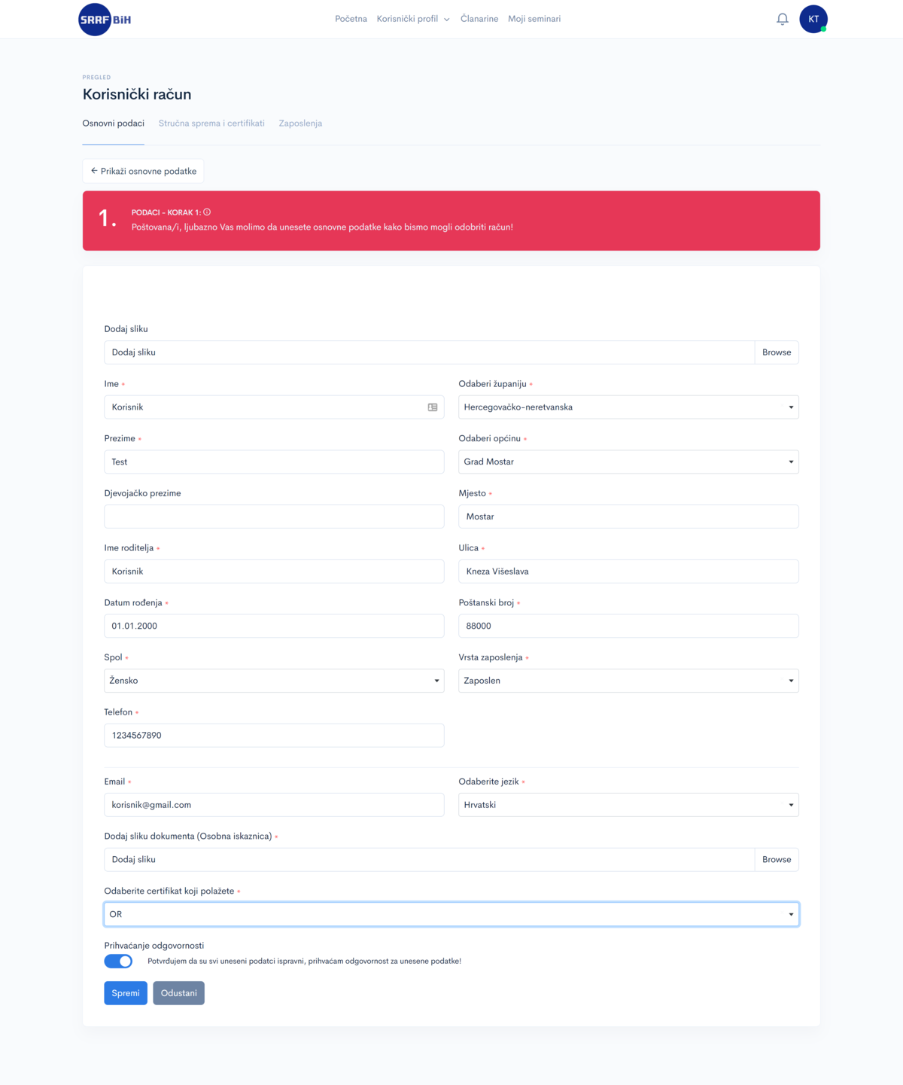Click the info icon beside Korak 1
The height and width of the screenshot is (1085, 903).
click(207, 212)
